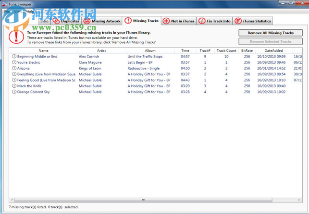Click the Fix Track Info icon
This screenshot has width=309, height=214.
pyautogui.click(x=202, y=21)
